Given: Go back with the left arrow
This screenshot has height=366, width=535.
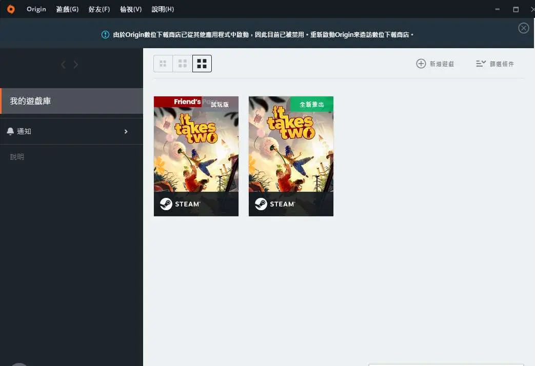Looking at the screenshot, I should click(x=63, y=65).
